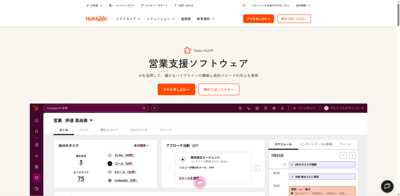The image size is (400, 196).
Task: Click the sparkle icon beside アシスタント
Action: point(295,108)
